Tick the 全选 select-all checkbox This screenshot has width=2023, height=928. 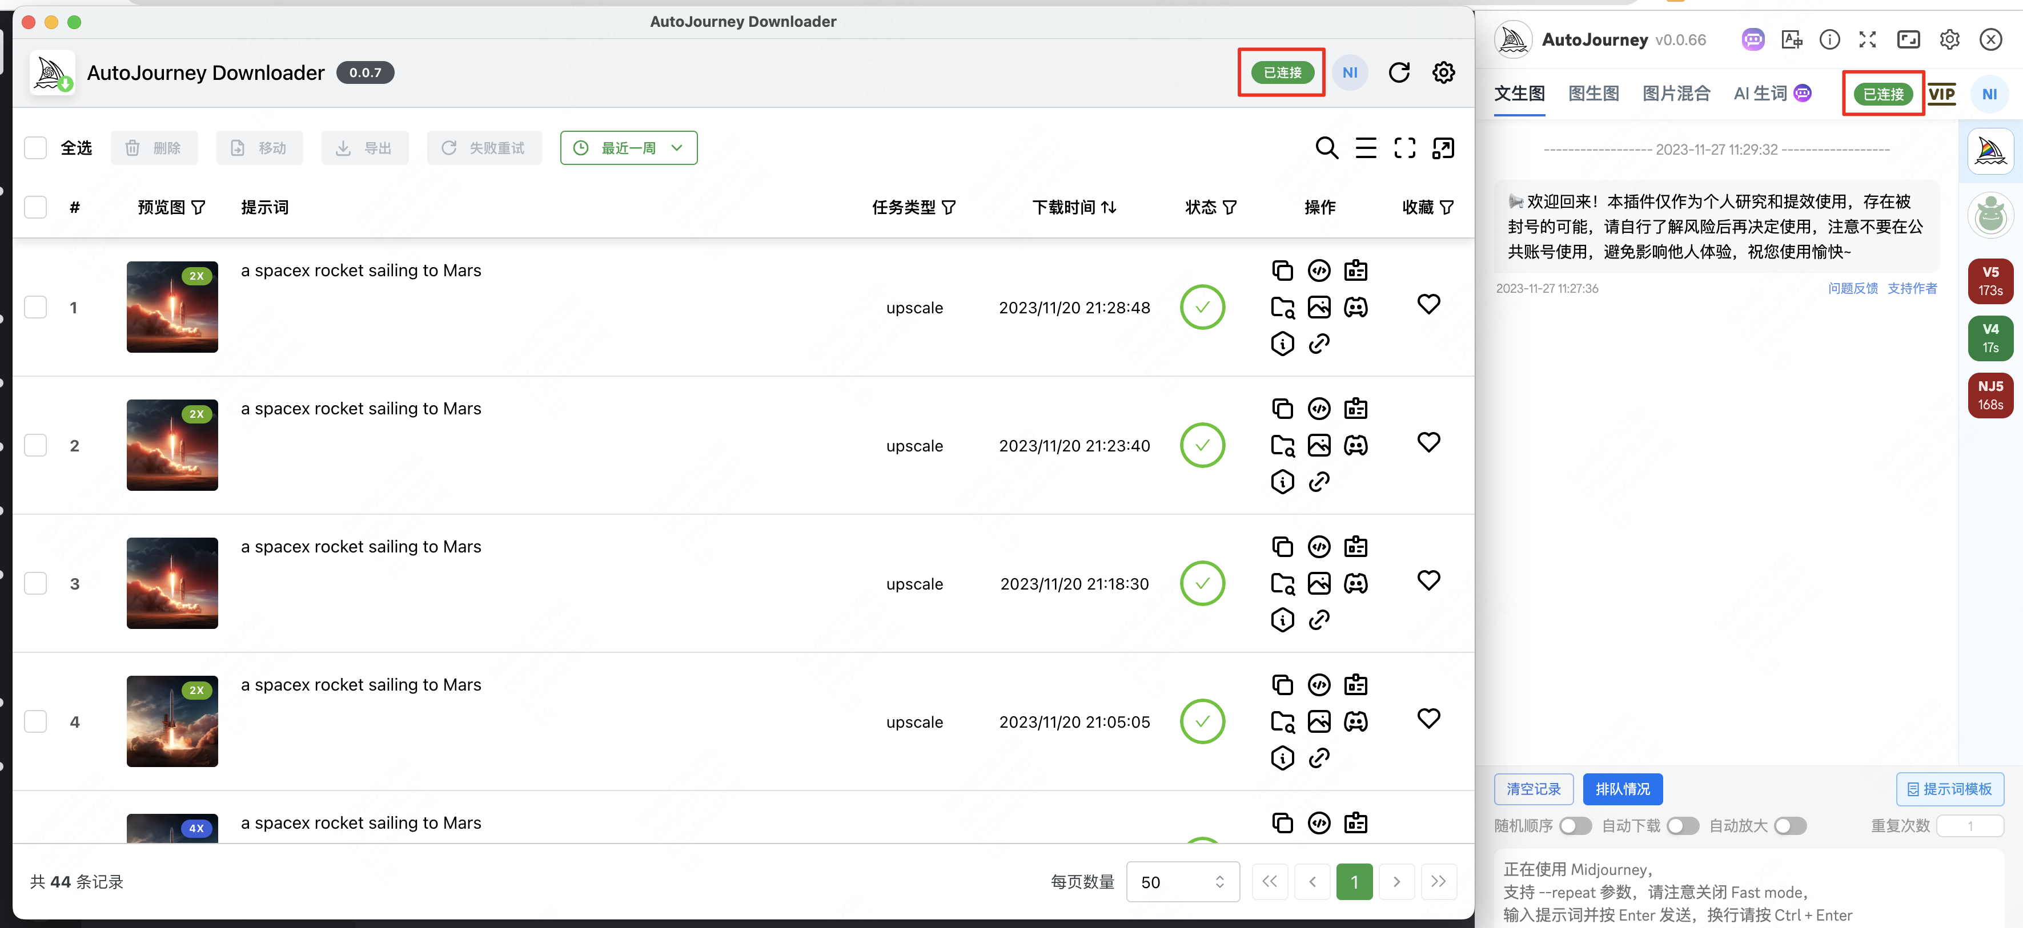35,148
